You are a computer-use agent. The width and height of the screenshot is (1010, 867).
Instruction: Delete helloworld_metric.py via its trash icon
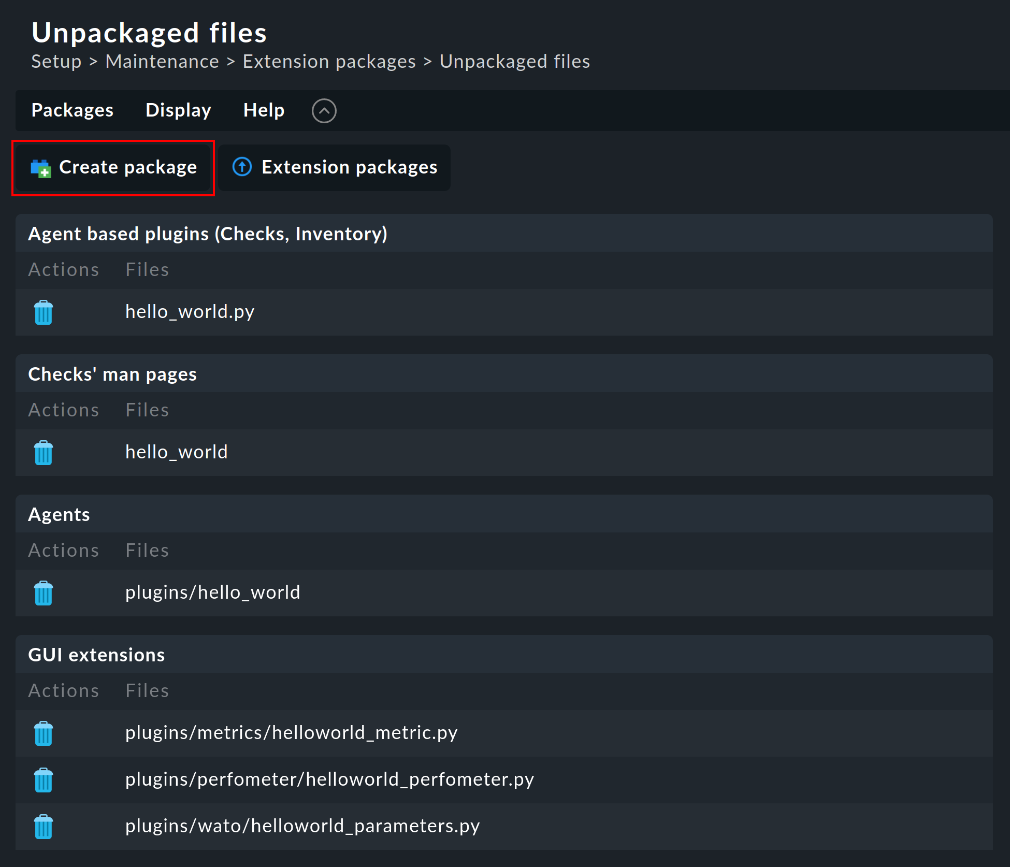44,733
